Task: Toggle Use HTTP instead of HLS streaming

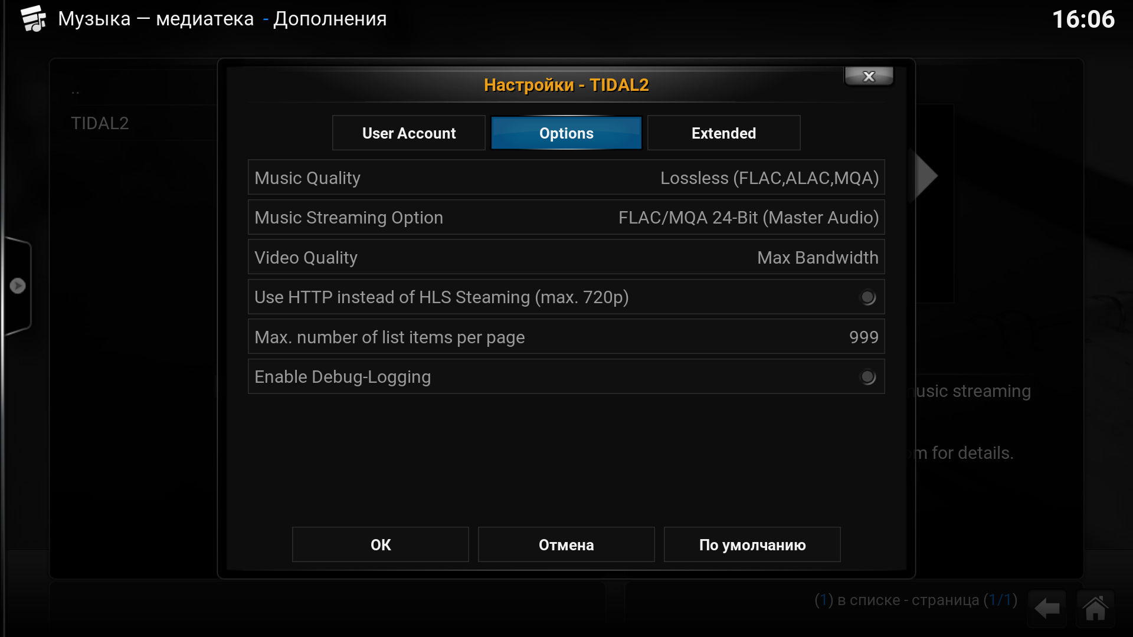Action: pos(566,297)
